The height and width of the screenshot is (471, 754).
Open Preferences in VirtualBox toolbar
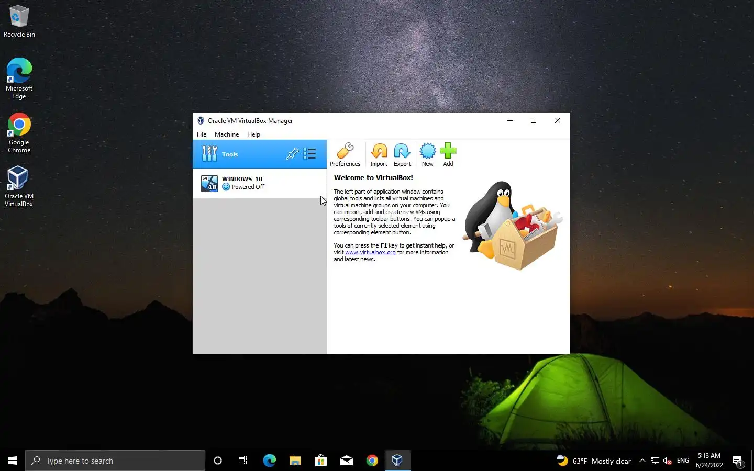(345, 154)
